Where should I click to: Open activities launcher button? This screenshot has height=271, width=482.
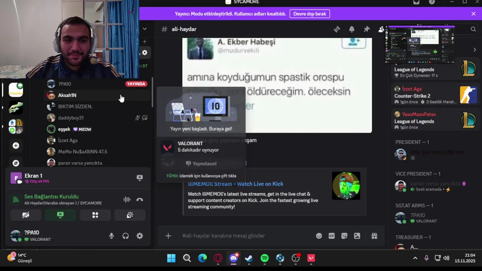pyautogui.click(x=95, y=215)
